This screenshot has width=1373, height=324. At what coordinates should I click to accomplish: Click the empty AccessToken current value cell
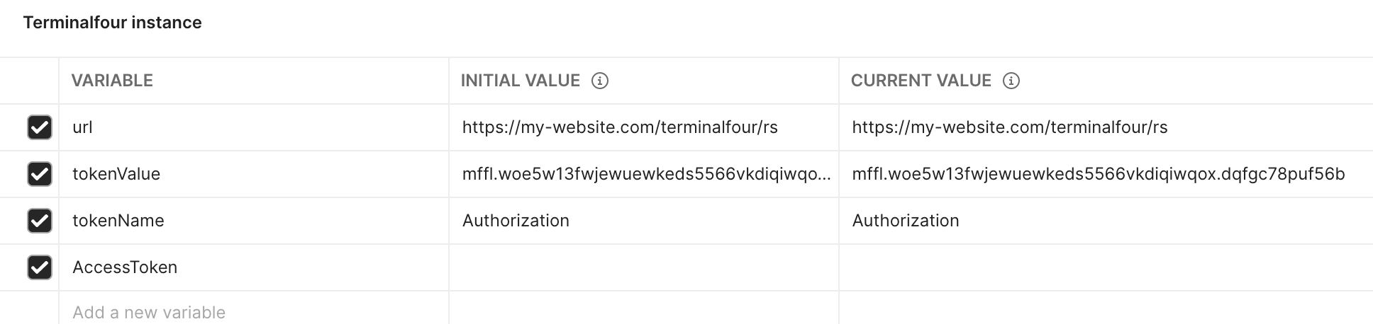[x=1105, y=267]
